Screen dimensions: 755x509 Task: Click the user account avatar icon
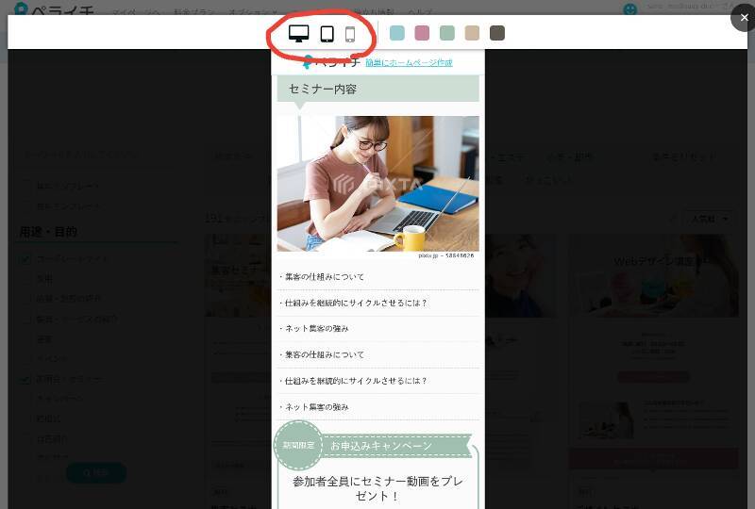pyautogui.click(x=630, y=8)
